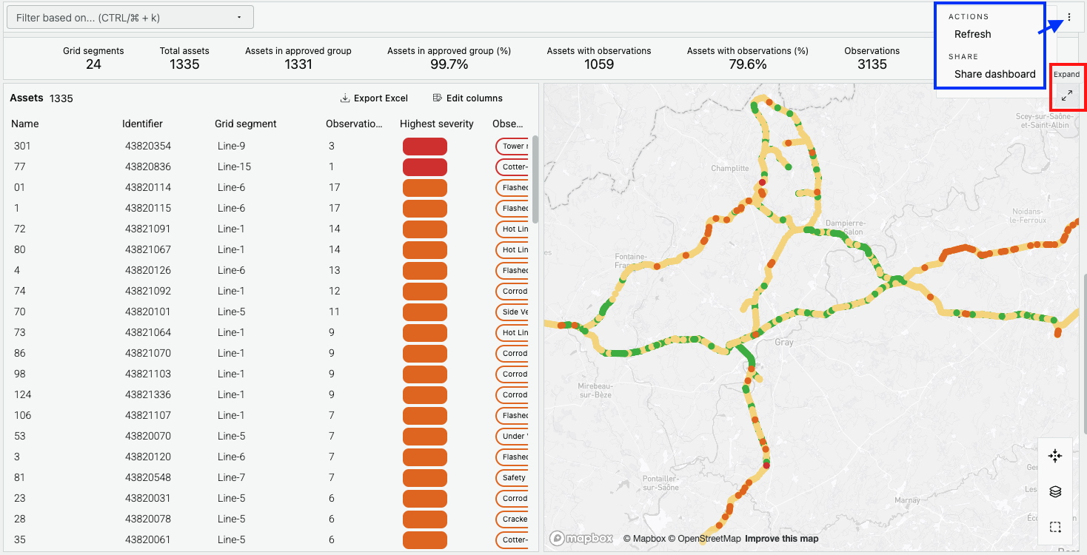Click the Export Excel button
The image size is (1087, 555).
[x=374, y=98]
